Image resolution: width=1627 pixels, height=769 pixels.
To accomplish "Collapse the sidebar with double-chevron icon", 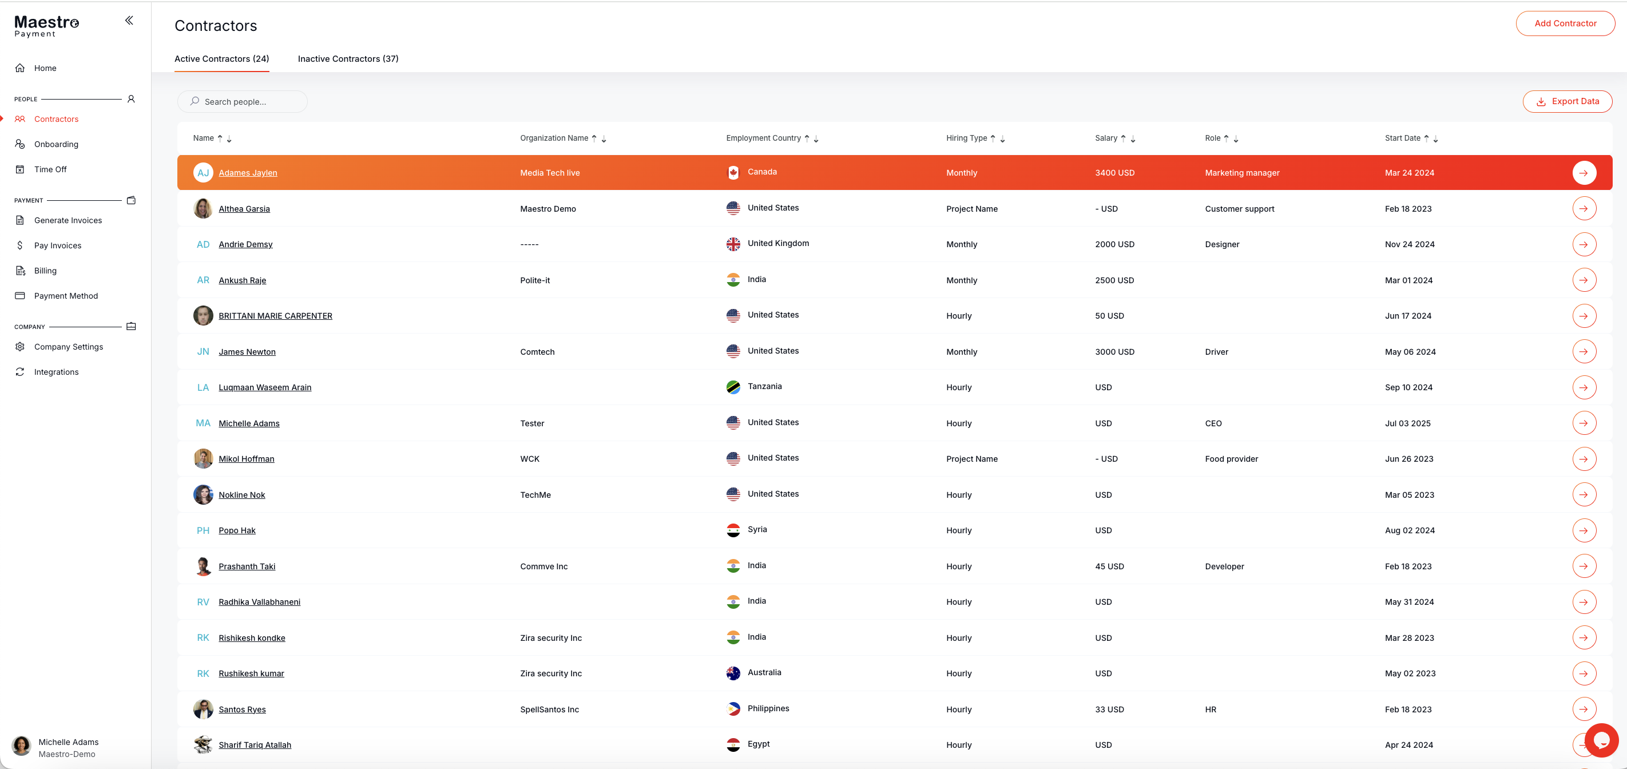I will point(129,20).
